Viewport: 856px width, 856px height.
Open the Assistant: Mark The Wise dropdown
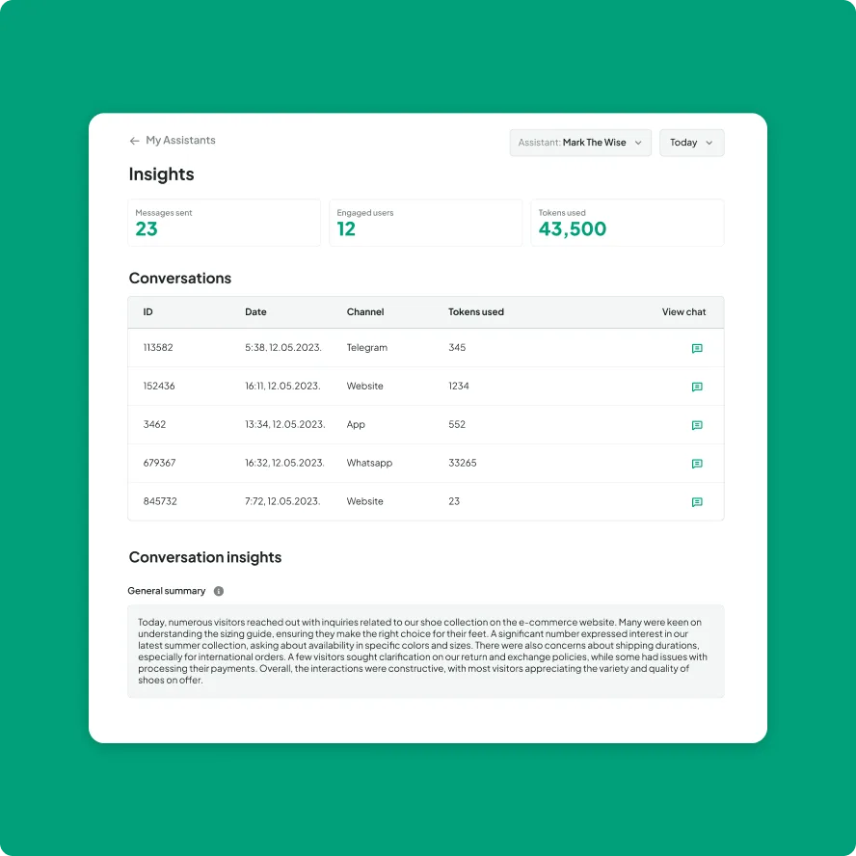(580, 143)
